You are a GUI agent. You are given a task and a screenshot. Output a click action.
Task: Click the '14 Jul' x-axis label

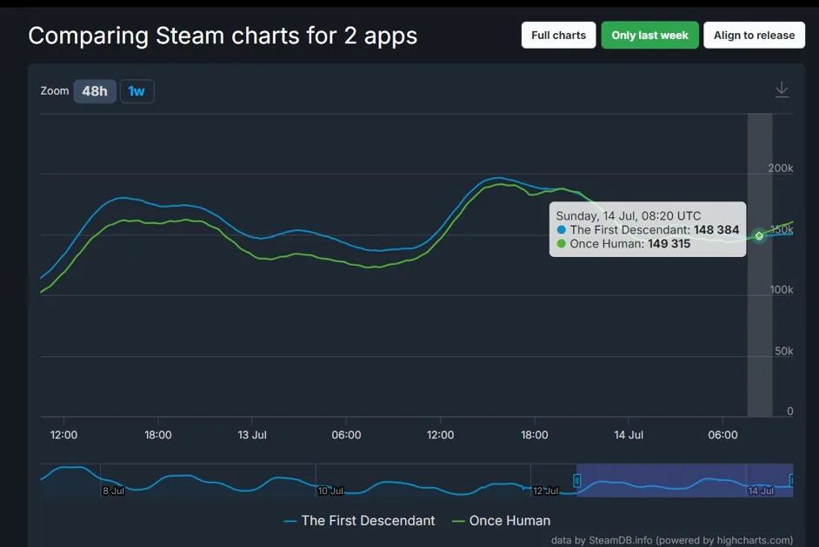[629, 435]
